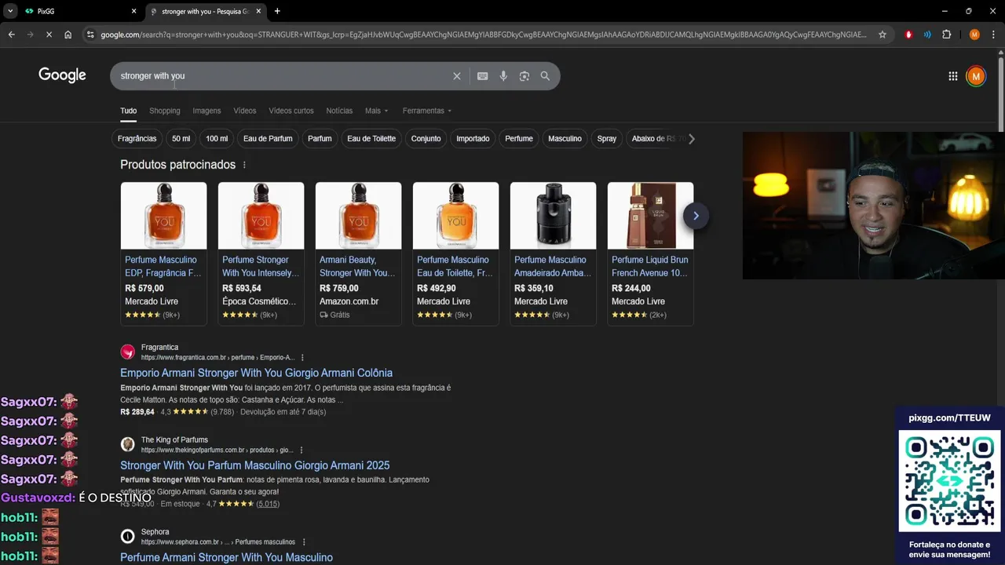The height and width of the screenshot is (565, 1005).
Task: Open the tab search dropdown arrow
Action: point(10,11)
